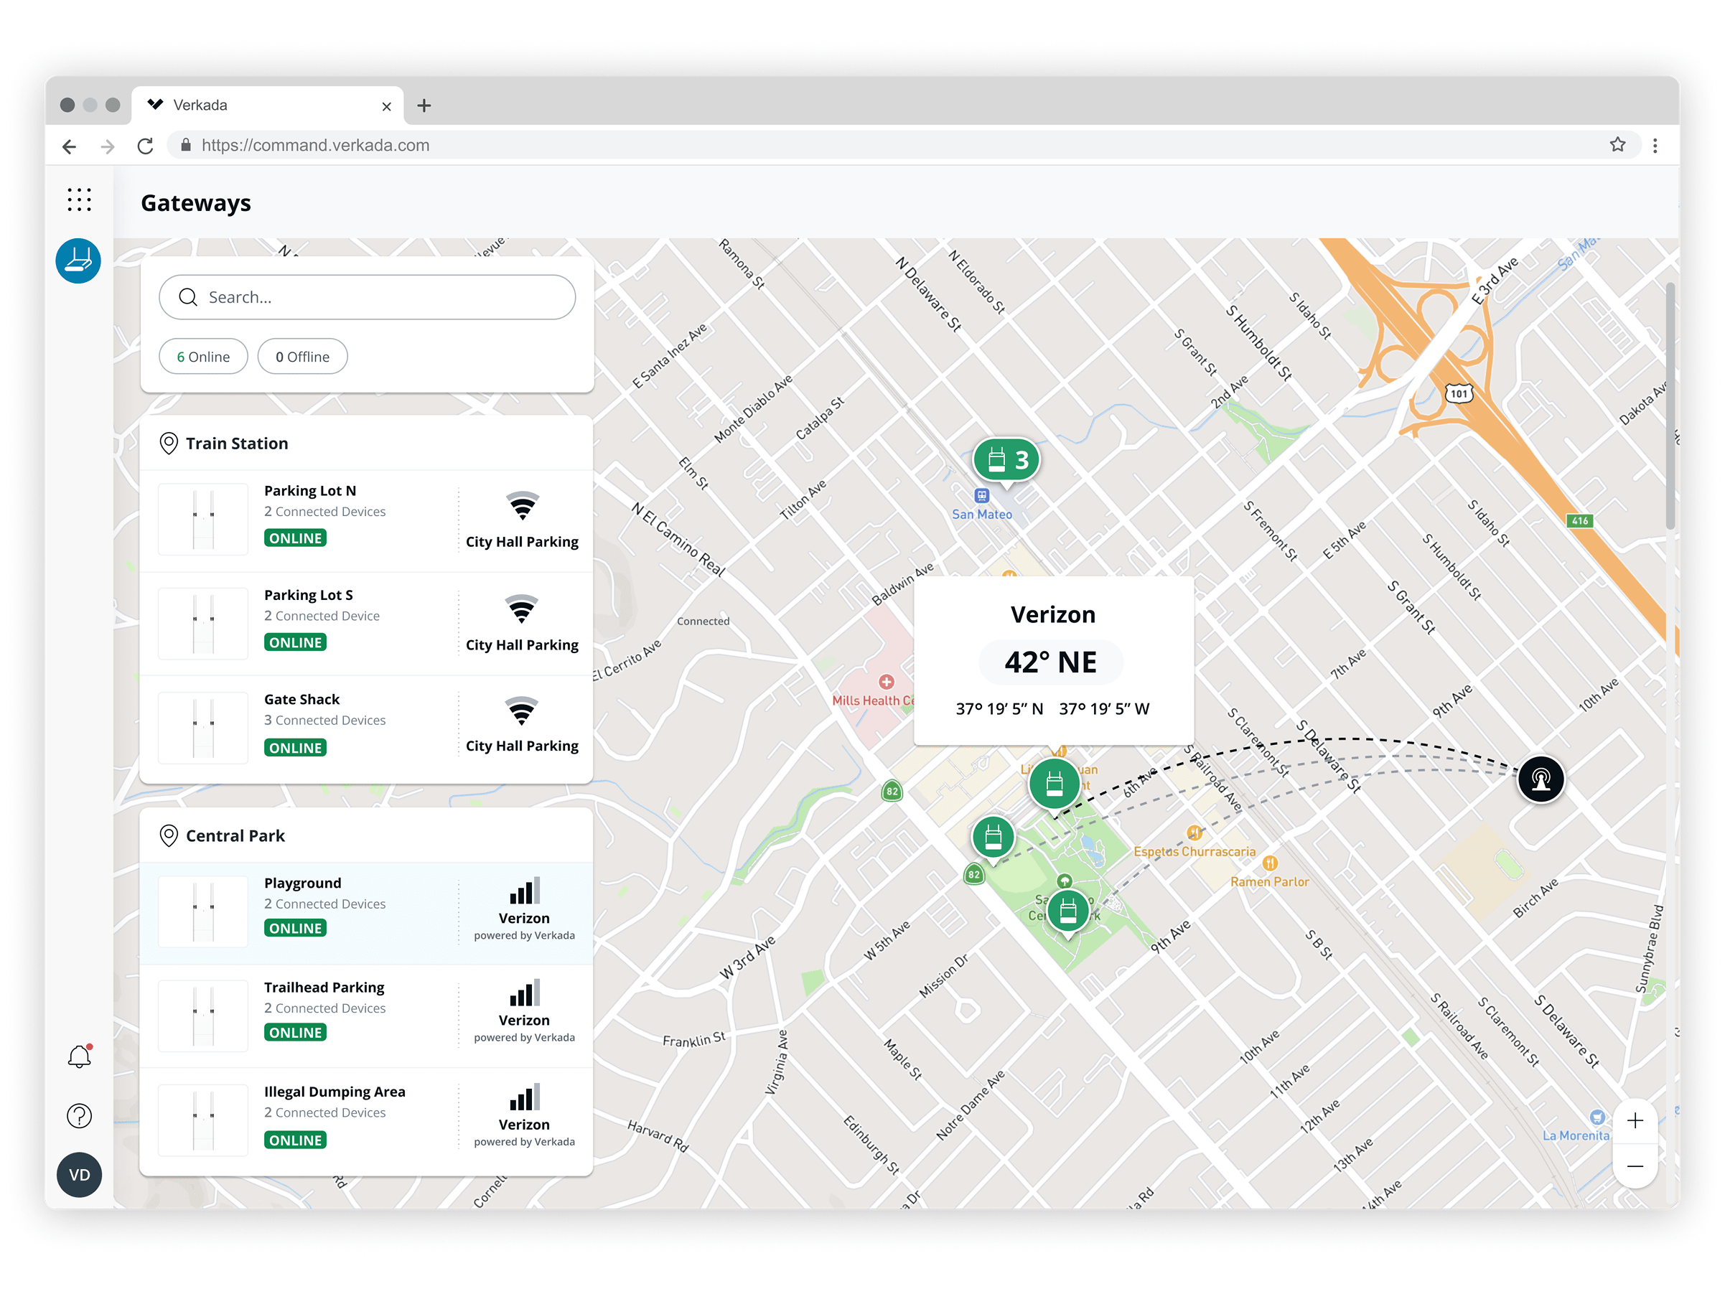Reload the page in browser
The height and width of the screenshot is (1294, 1725).
click(145, 146)
